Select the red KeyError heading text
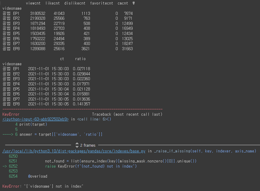The height and width of the screenshot is (191, 260). [11, 114]
